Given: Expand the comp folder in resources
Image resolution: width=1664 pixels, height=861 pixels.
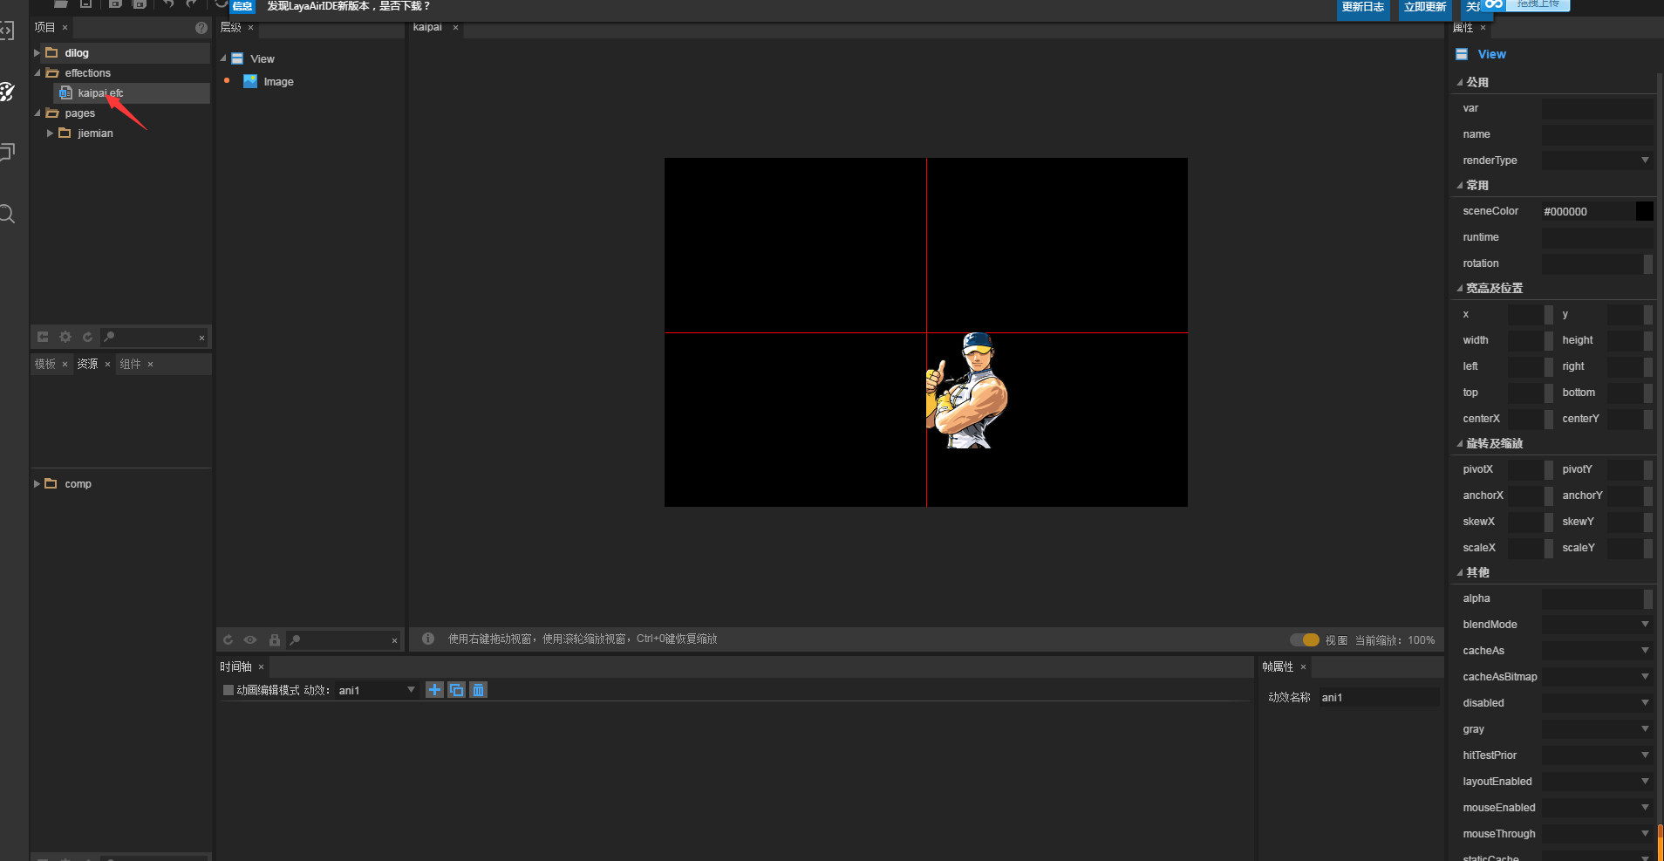Looking at the screenshot, I should (37, 483).
